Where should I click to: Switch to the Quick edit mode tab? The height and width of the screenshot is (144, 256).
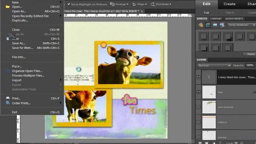pos(229,12)
